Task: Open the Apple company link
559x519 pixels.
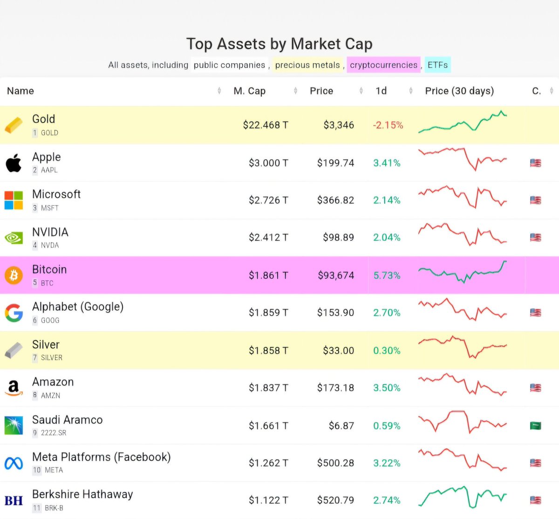Action: (x=46, y=157)
